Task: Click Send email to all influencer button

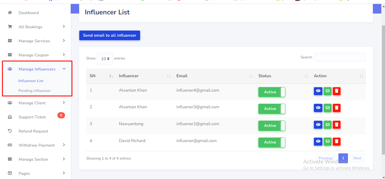Action: click(x=110, y=36)
